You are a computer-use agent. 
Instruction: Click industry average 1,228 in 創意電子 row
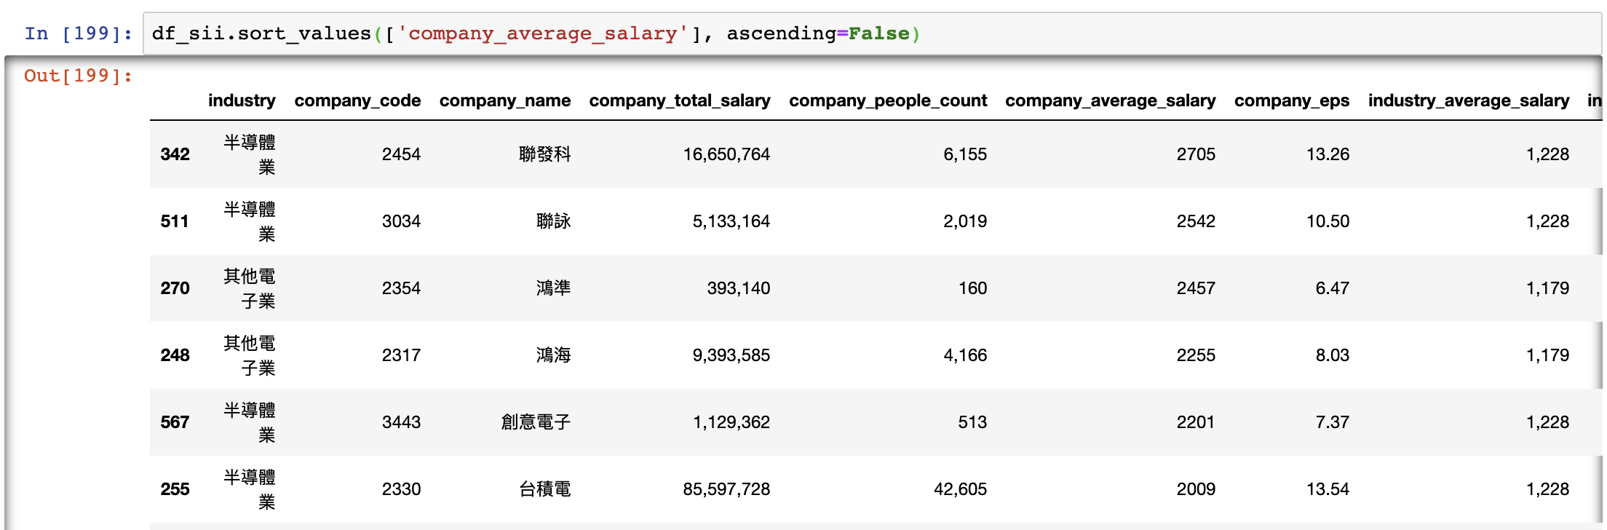[1547, 422]
